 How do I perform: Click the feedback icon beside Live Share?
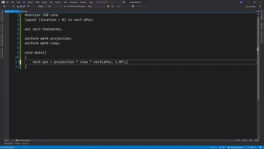tap(260, 7)
